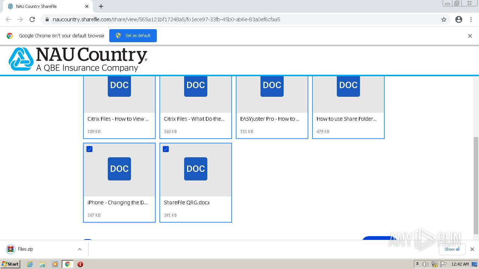The width and height of the screenshot is (479, 269).
Task: Click the Files.zip archive icon
Action: [10, 249]
